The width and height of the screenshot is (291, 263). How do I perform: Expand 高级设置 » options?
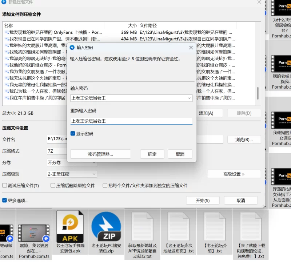(x=234, y=174)
